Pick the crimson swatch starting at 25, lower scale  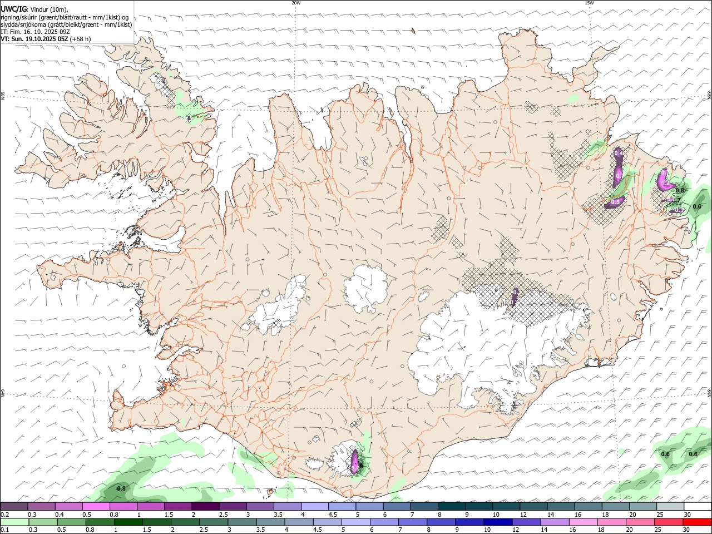pyautogui.click(x=669, y=522)
